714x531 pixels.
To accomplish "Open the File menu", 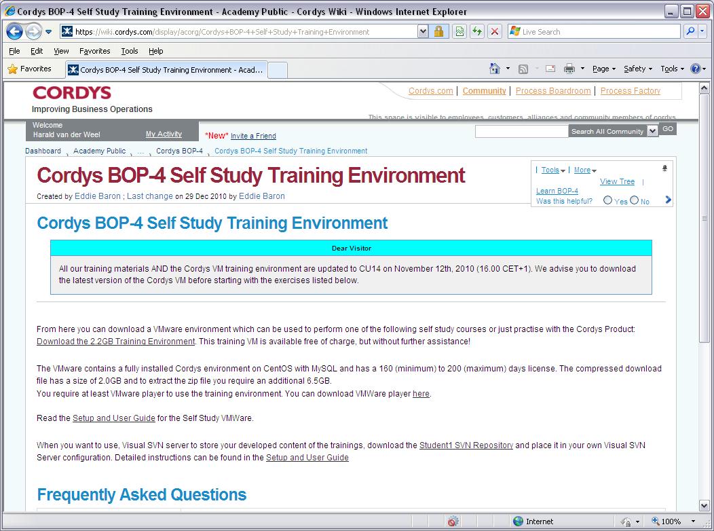I will tap(14, 51).
